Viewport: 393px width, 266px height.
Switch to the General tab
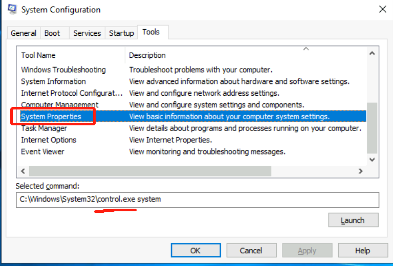24,33
